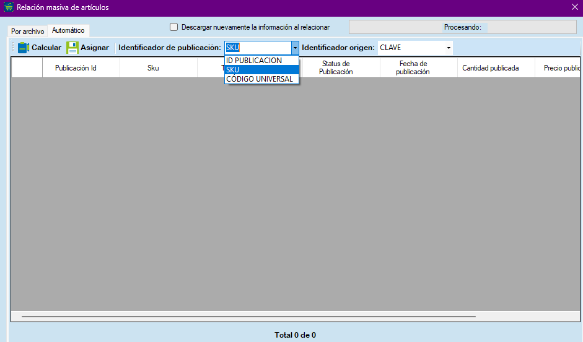Click the toolbar grip handle

pos(13,48)
